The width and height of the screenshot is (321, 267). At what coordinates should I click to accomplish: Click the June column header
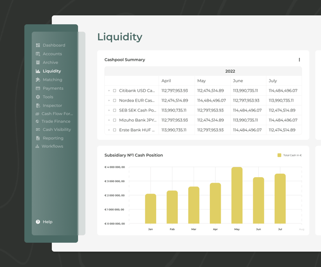point(238,81)
